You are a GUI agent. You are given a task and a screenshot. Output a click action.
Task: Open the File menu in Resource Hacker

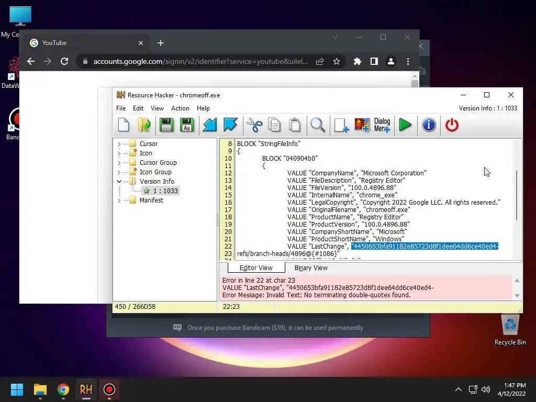(x=121, y=108)
